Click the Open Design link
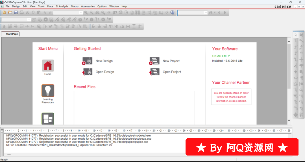 105,72
